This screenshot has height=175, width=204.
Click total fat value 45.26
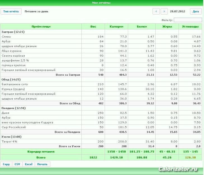167,158
